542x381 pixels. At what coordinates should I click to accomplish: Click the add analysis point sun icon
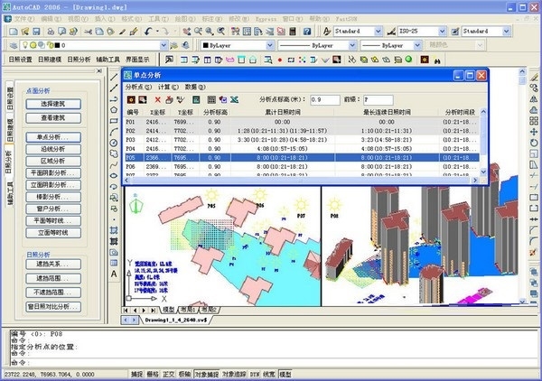[x=131, y=100]
